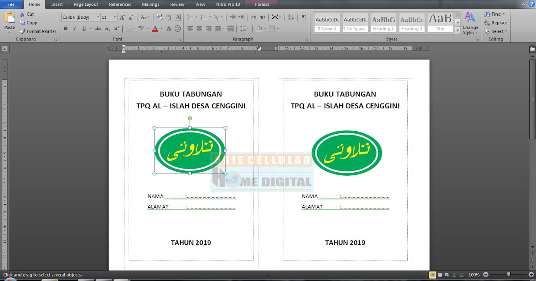The width and height of the screenshot is (536, 281).
Task: Apply the Heading 1 style
Action: click(383, 22)
